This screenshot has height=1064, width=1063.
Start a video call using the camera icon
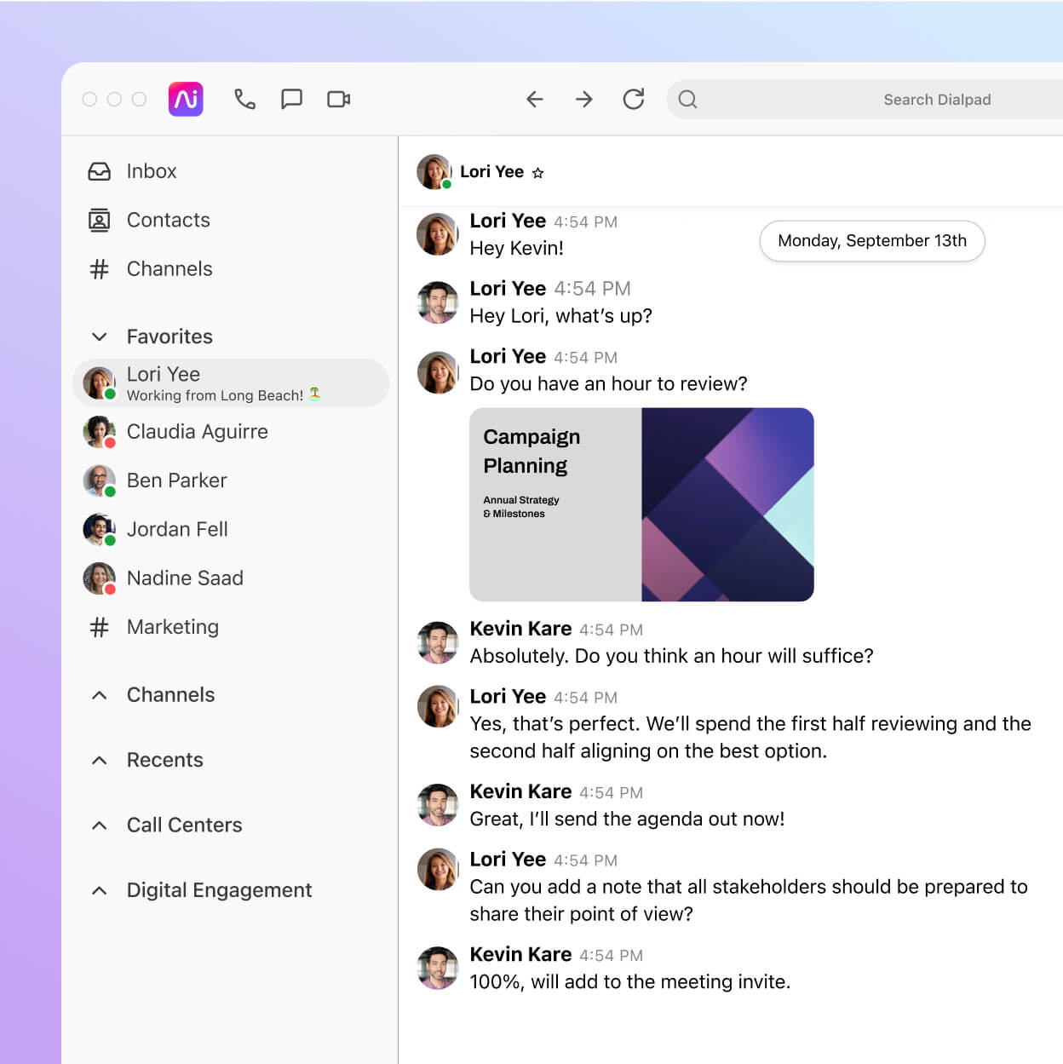338,99
